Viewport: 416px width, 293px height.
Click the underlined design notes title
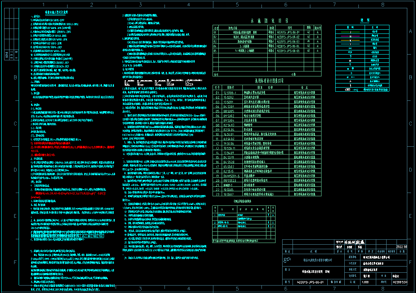coord(57,12)
